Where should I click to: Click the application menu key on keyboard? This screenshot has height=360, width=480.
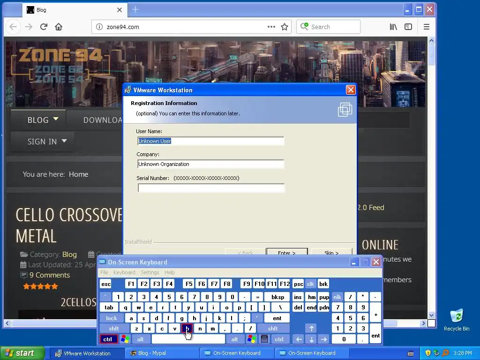(x=264, y=339)
